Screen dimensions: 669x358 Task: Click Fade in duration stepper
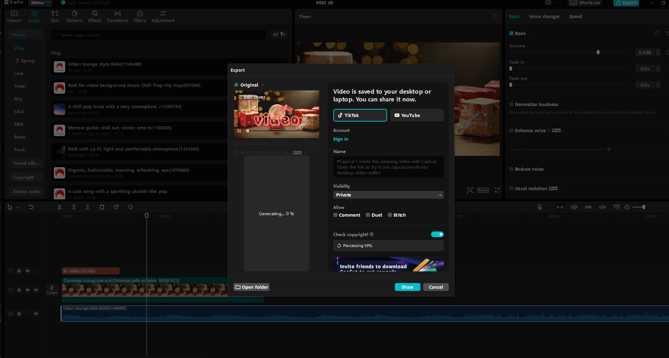click(658, 69)
